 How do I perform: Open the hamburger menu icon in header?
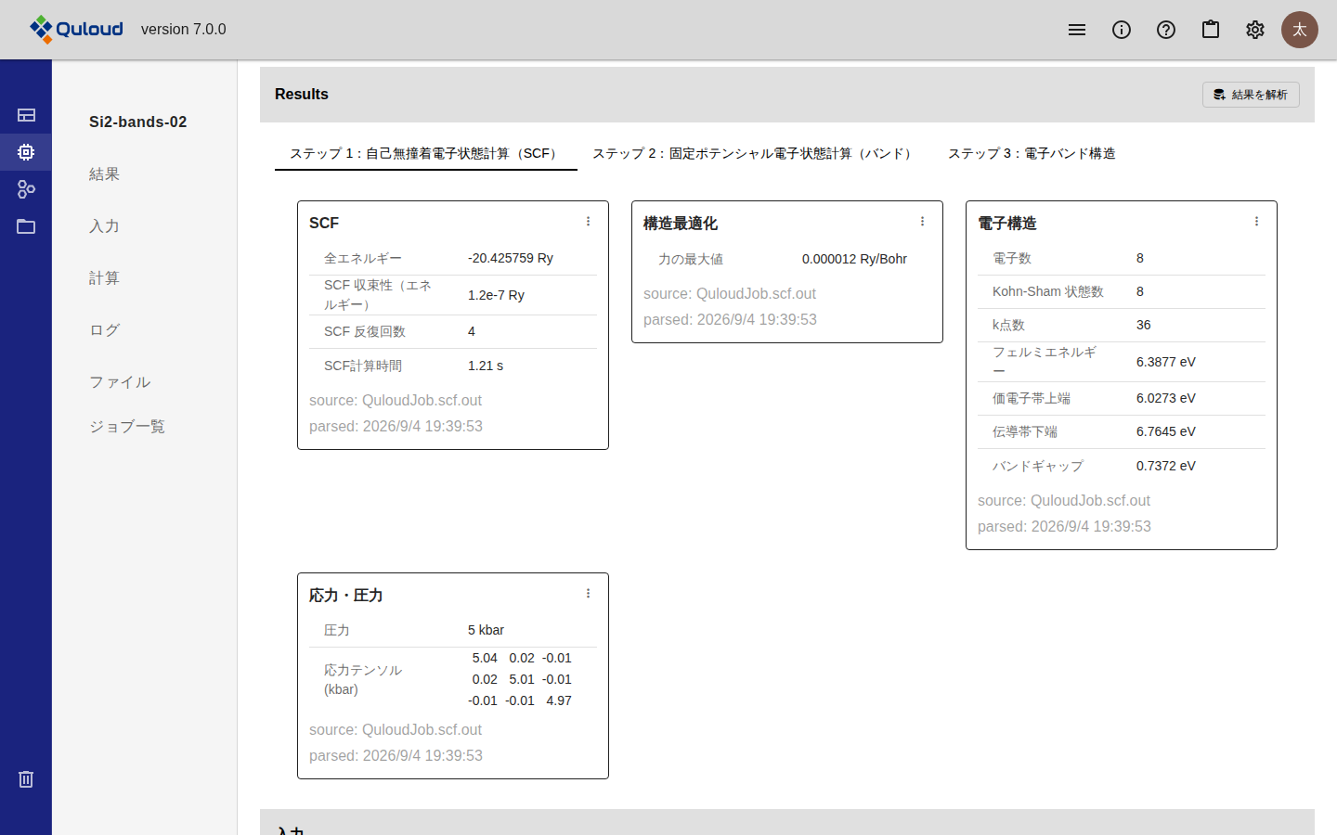(x=1077, y=30)
